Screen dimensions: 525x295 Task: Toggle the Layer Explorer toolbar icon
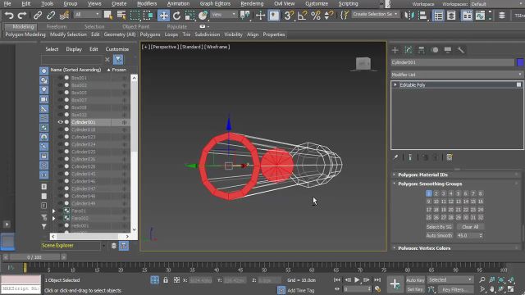click(451, 16)
